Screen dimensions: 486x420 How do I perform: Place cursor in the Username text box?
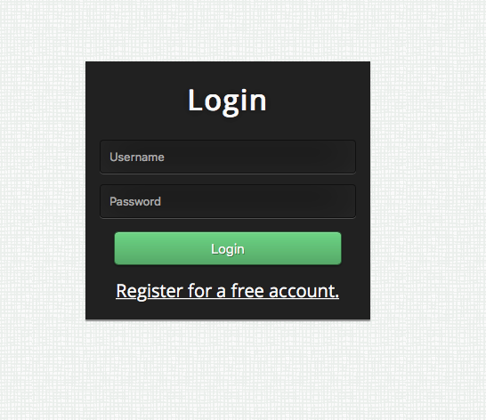(x=228, y=157)
